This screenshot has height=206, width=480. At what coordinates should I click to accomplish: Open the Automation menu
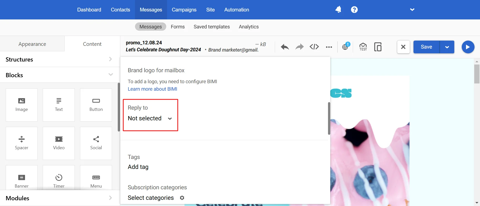click(x=236, y=10)
